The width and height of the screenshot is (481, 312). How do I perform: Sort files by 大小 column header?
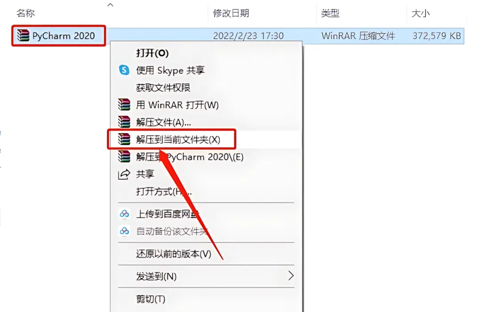click(420, 13)
